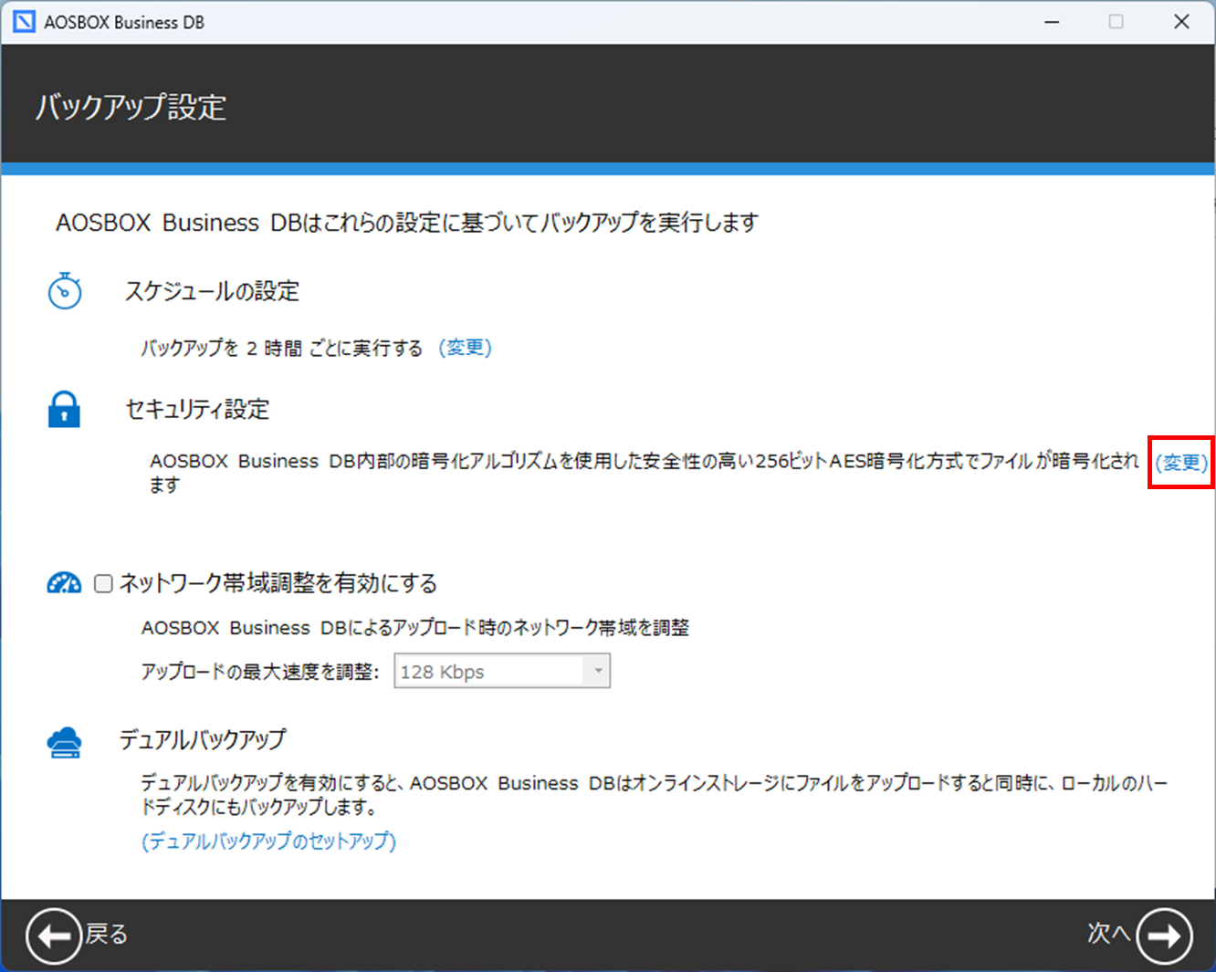1216x972 pixels.
Task: Click (変更) link next to the backup schedule
Action: coord(466,348)
